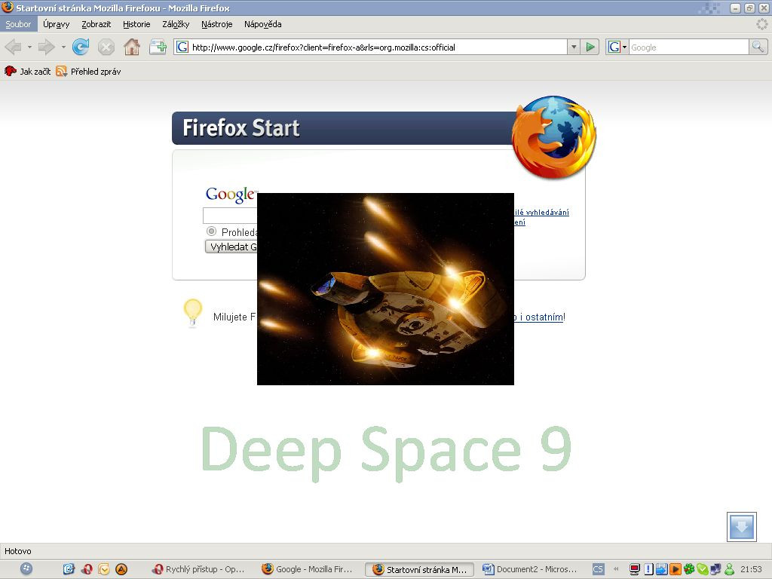Click the Google logo on the start page

click(231, 194)
